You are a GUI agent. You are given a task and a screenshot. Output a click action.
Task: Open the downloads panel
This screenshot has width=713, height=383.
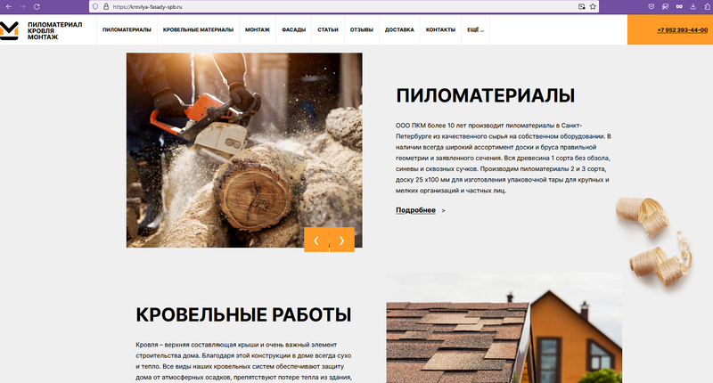[x=693, y=6]
